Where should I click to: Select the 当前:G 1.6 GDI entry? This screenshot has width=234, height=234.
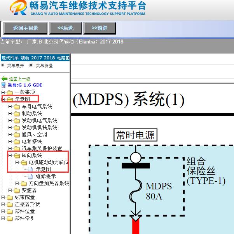pos(25,85)
